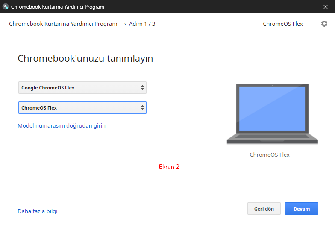Click the recovery utility wrench icon in title bar

pyautogui.click(x=6, y=7)
